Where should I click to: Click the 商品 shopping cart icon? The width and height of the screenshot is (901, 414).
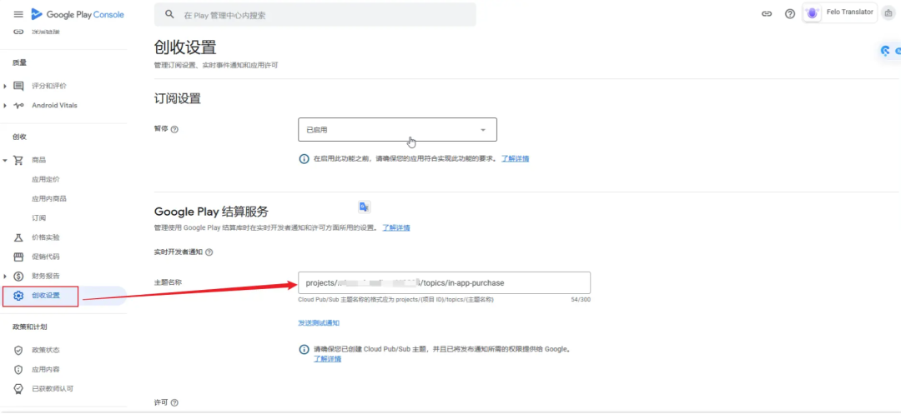pos(18,160)
